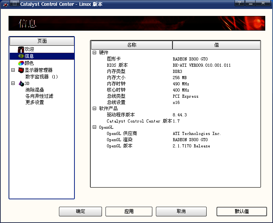The height and width of the screenshot is (223, 273).
Task: Click the ATI Technologies Inc. value
Action: [197, 133]
